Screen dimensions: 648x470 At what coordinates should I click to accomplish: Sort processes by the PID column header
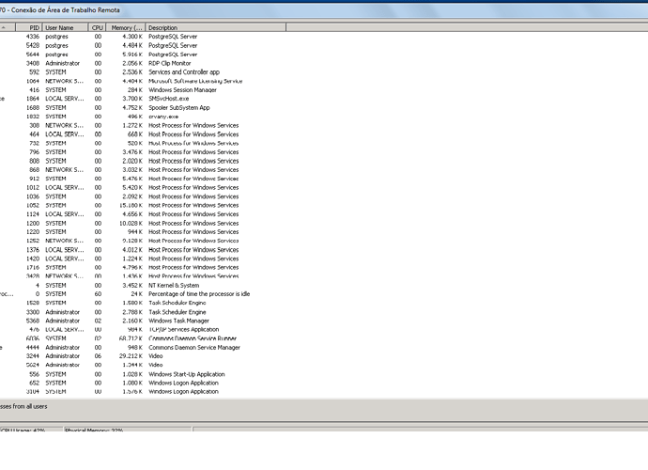tap(29, 27)
